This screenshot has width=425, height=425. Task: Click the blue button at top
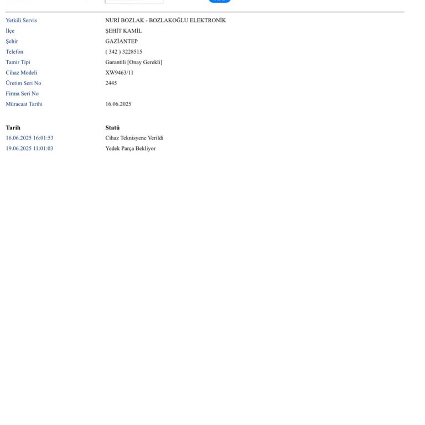(x=220, y=1)
